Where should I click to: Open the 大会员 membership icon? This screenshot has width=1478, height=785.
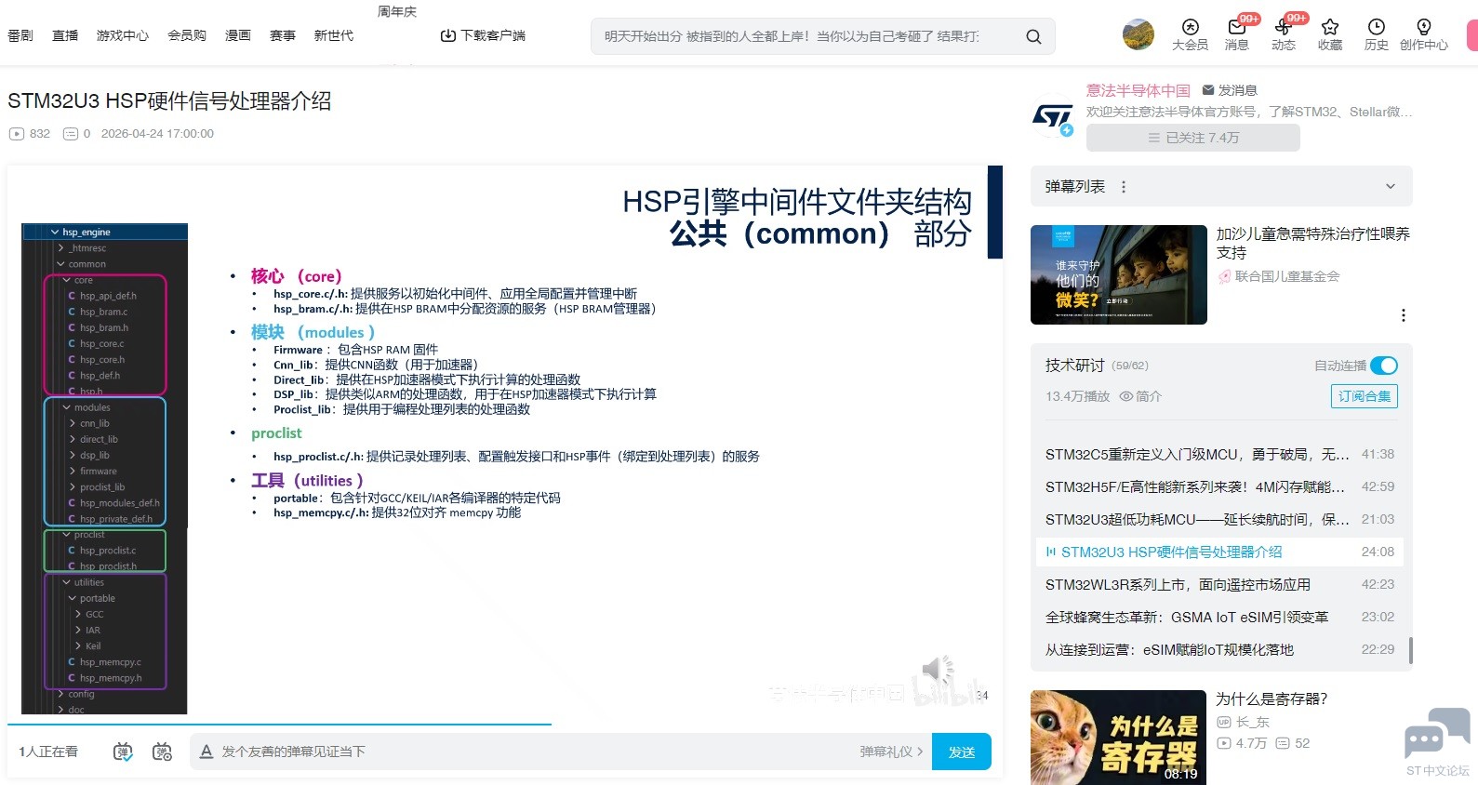tap(1190, 27)
